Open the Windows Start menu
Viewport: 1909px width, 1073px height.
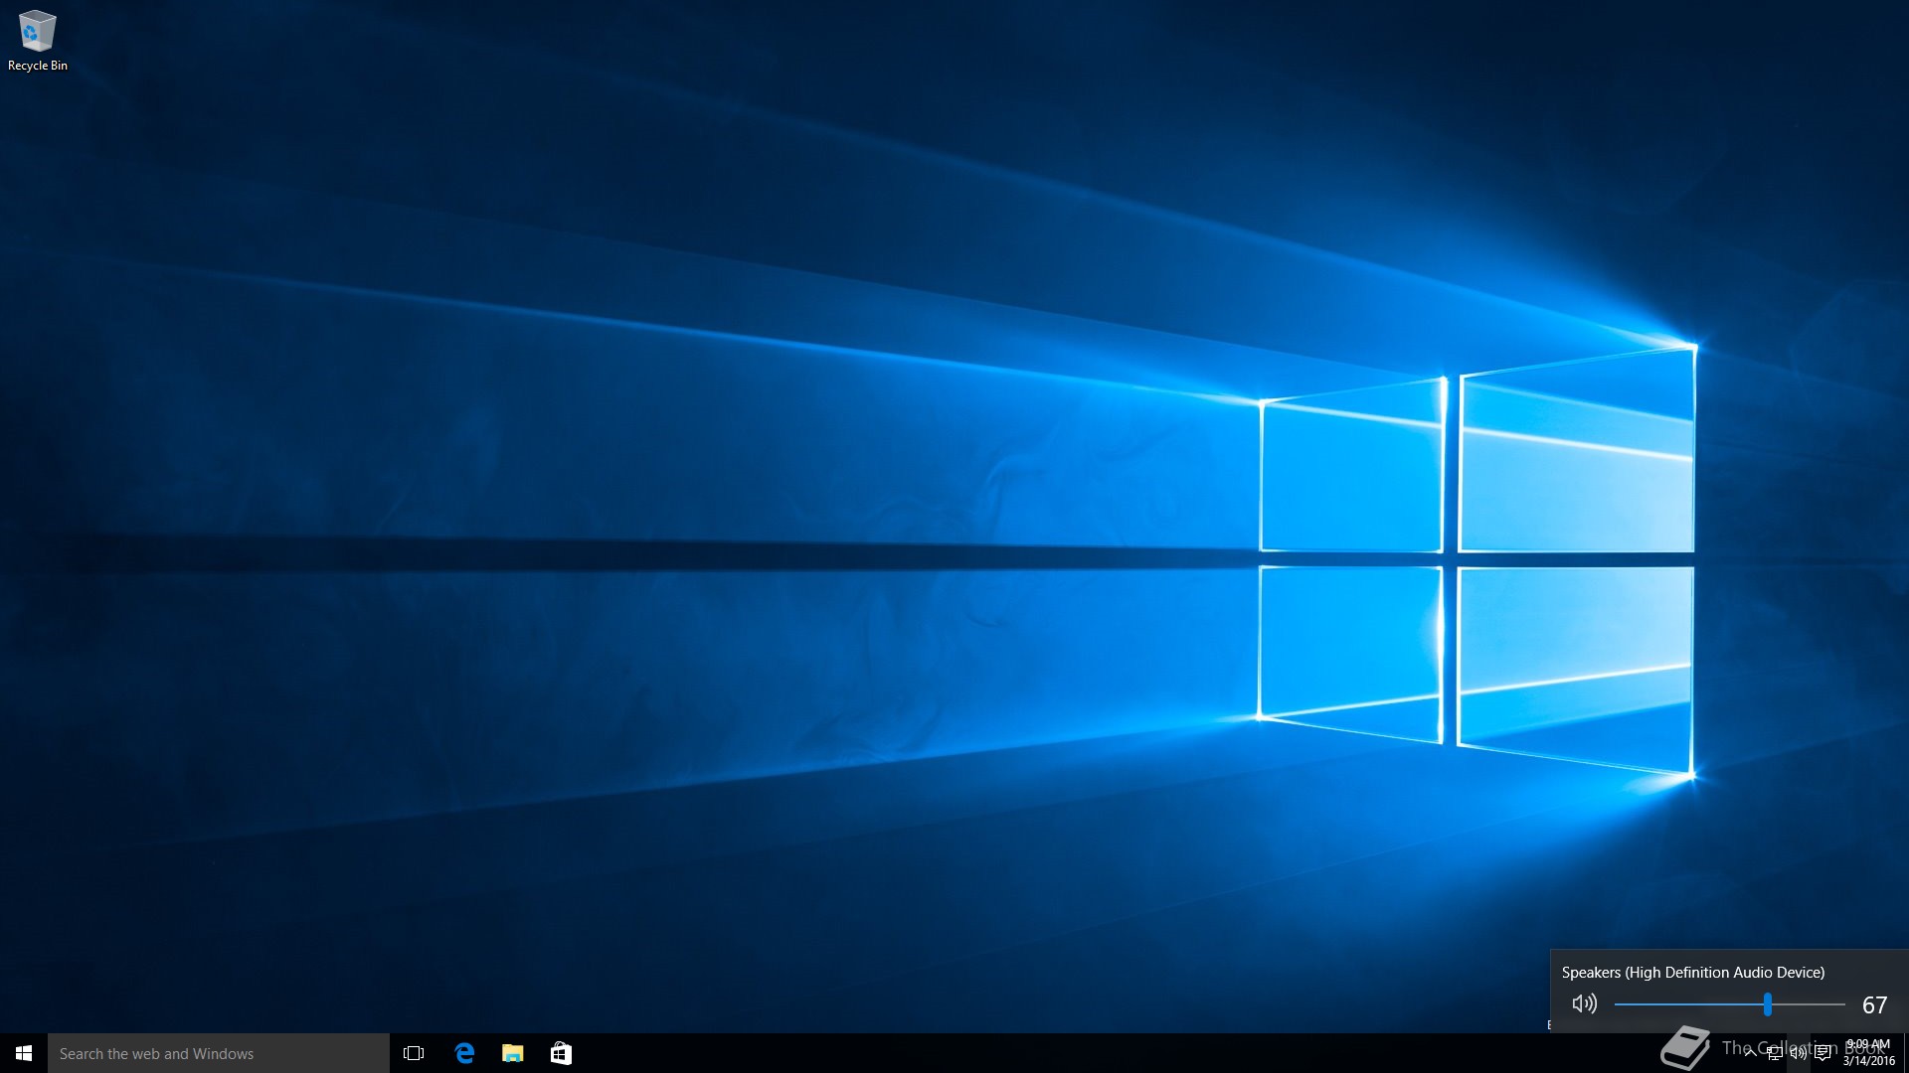point(24,1053)
